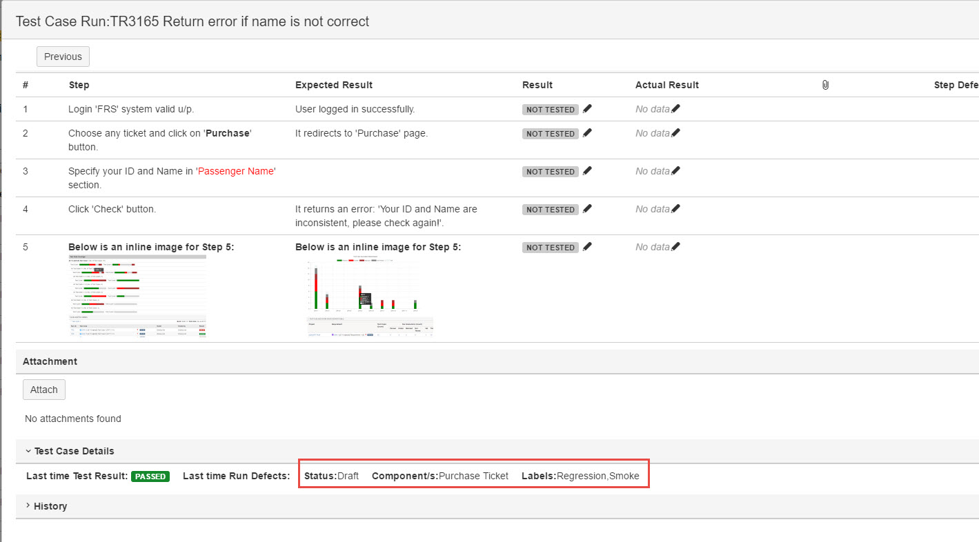Click NOT TESTED status badge in step 4
Viewport: 979px width, 542px height.
(x=550, y=210)
